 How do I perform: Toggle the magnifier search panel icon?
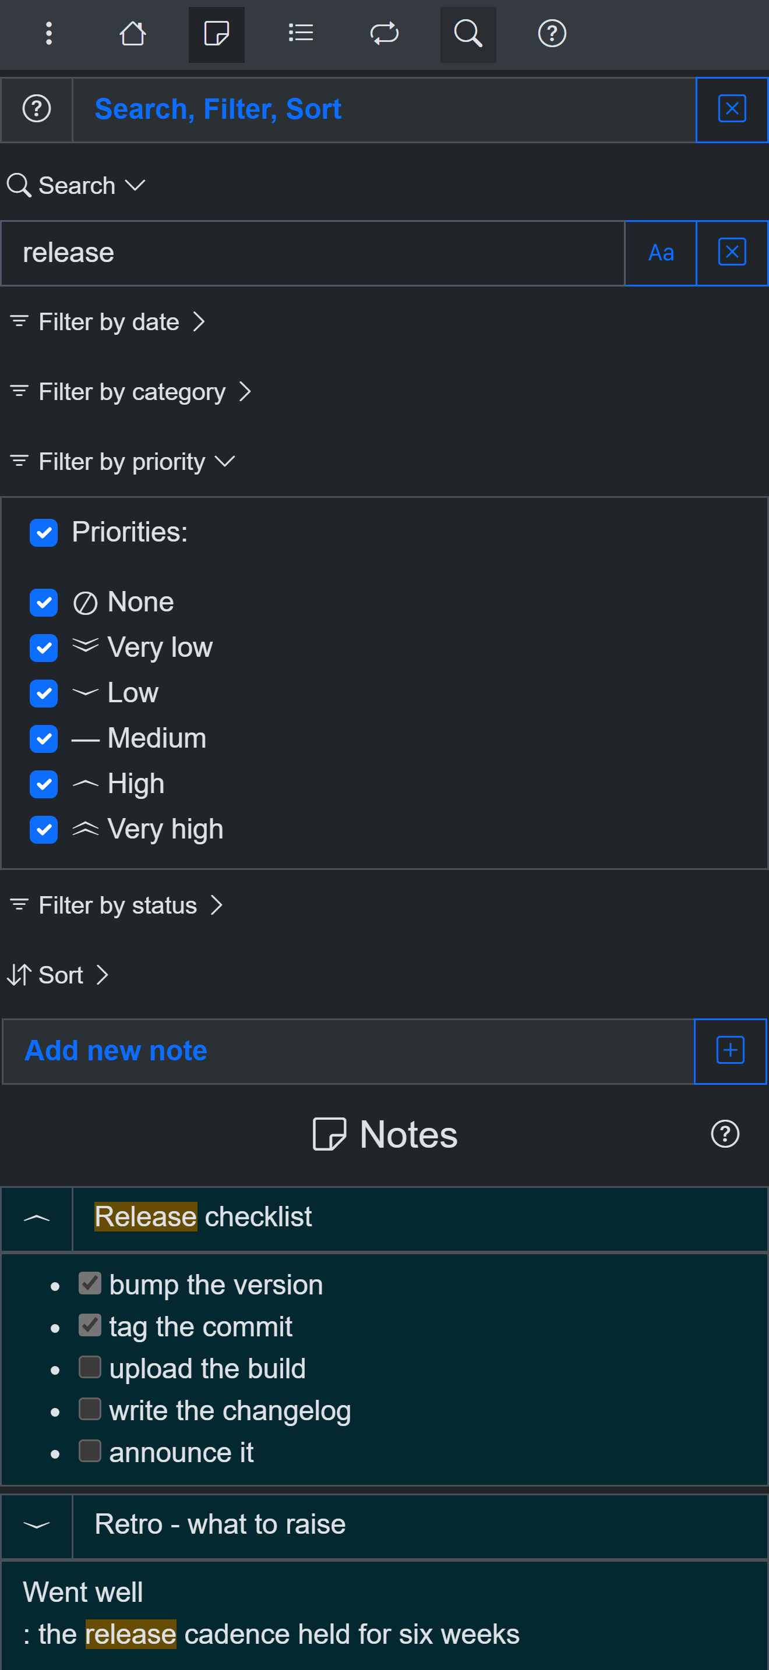coord(468,34)
